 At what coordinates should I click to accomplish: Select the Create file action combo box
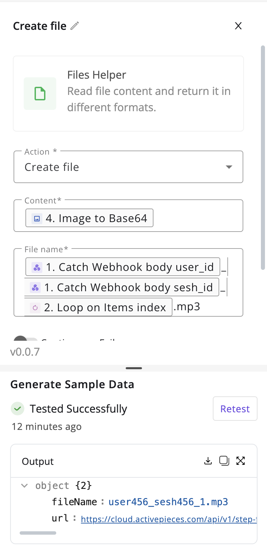point(128,167)
